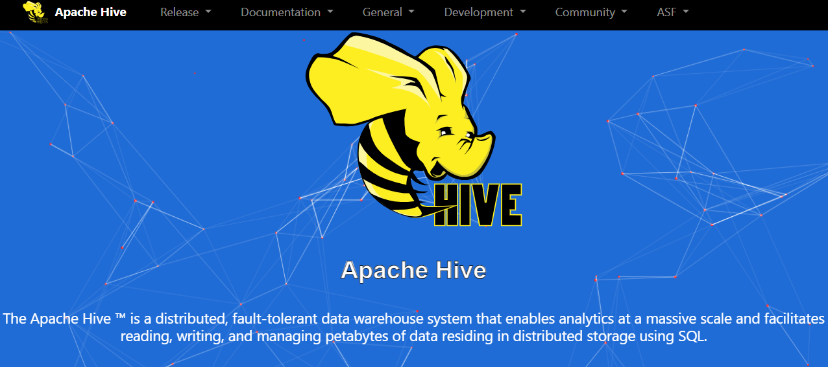This screenshot has width=828, height=367.
Task: Click the caret next to Development
Action: click(x=523, y=12)
